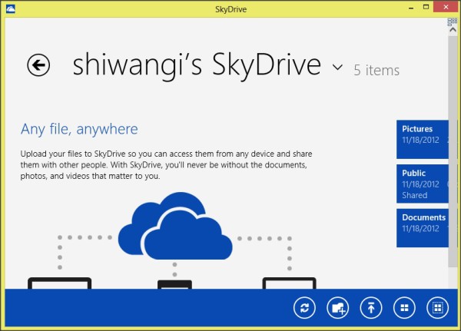Image resolution: width=461 pixels, height=331 pixels.
Task: Open the Pictures folder tile
Action: coord(423,139)
